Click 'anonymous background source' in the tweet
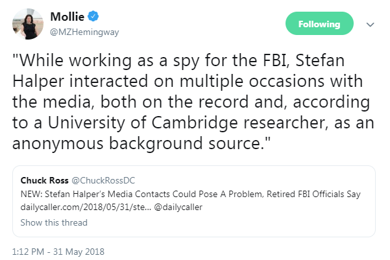 tap(136, 142)
